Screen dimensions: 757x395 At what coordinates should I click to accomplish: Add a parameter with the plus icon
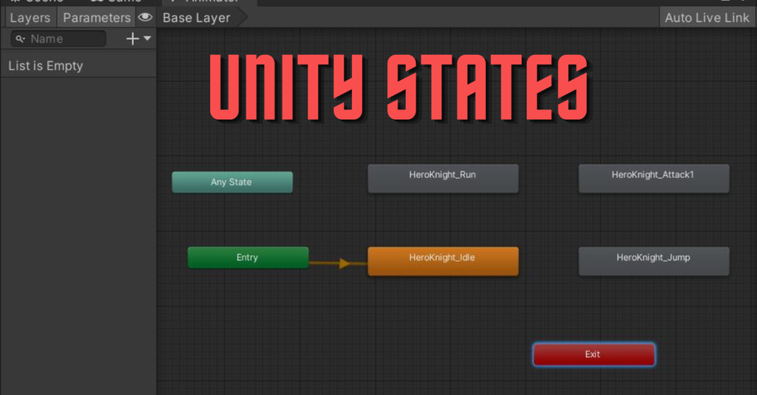[x=132, y=38]
